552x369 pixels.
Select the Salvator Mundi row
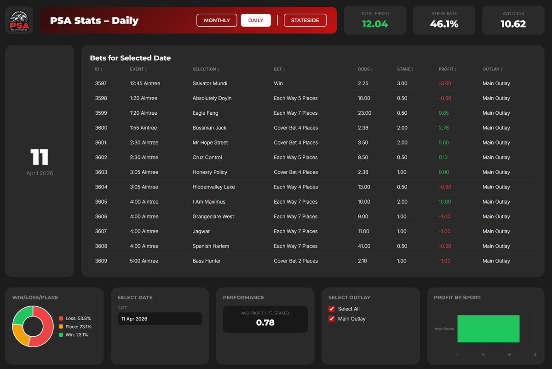[313, 83]
